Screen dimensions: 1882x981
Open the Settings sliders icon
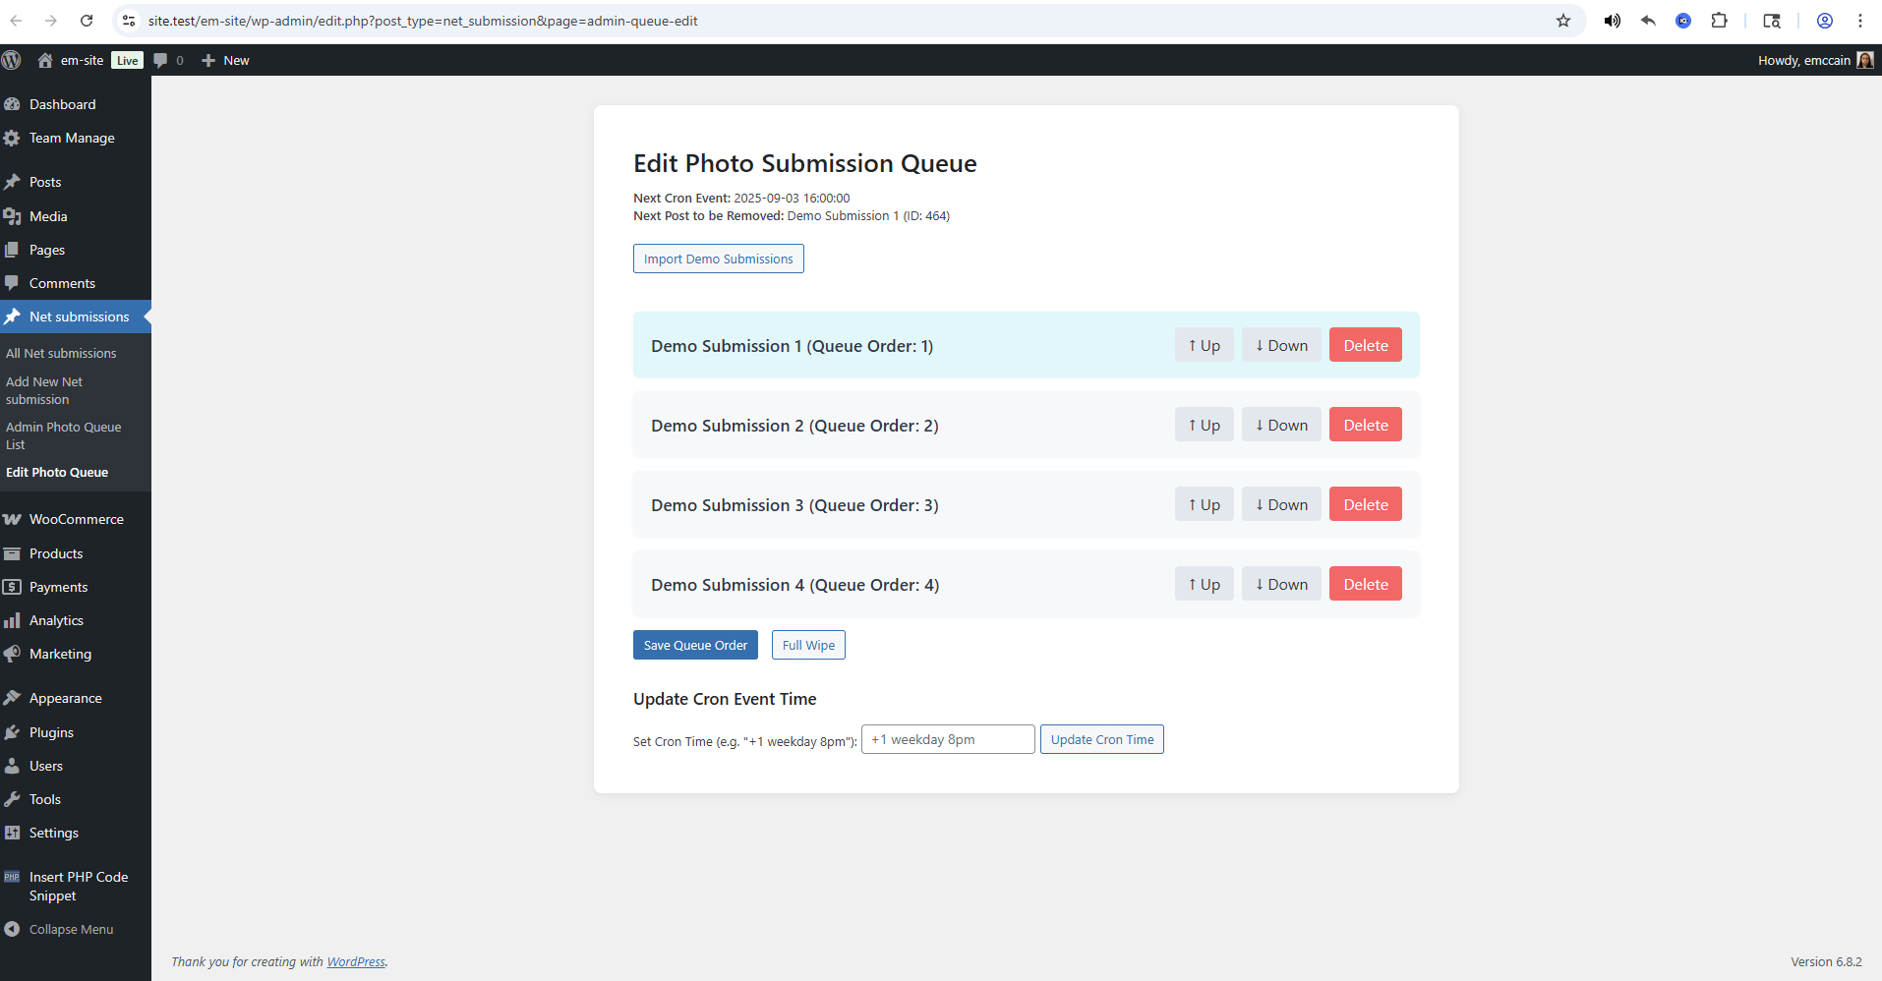12,833
